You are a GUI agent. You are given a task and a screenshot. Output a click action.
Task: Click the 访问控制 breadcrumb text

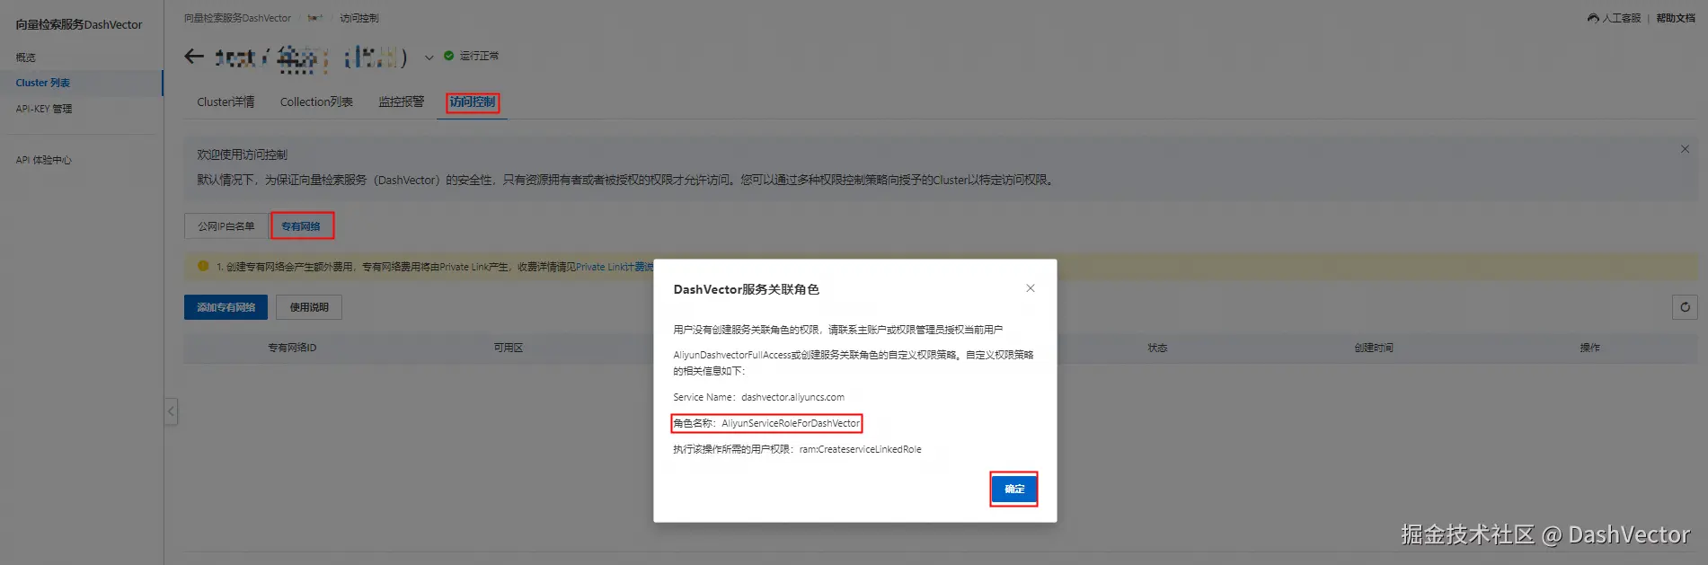(x=359, y=18)
